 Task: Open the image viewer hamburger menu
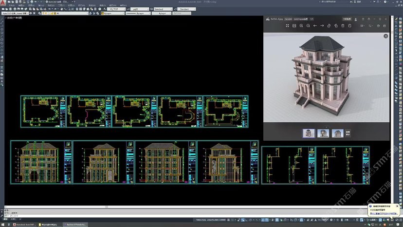[364, 19]
